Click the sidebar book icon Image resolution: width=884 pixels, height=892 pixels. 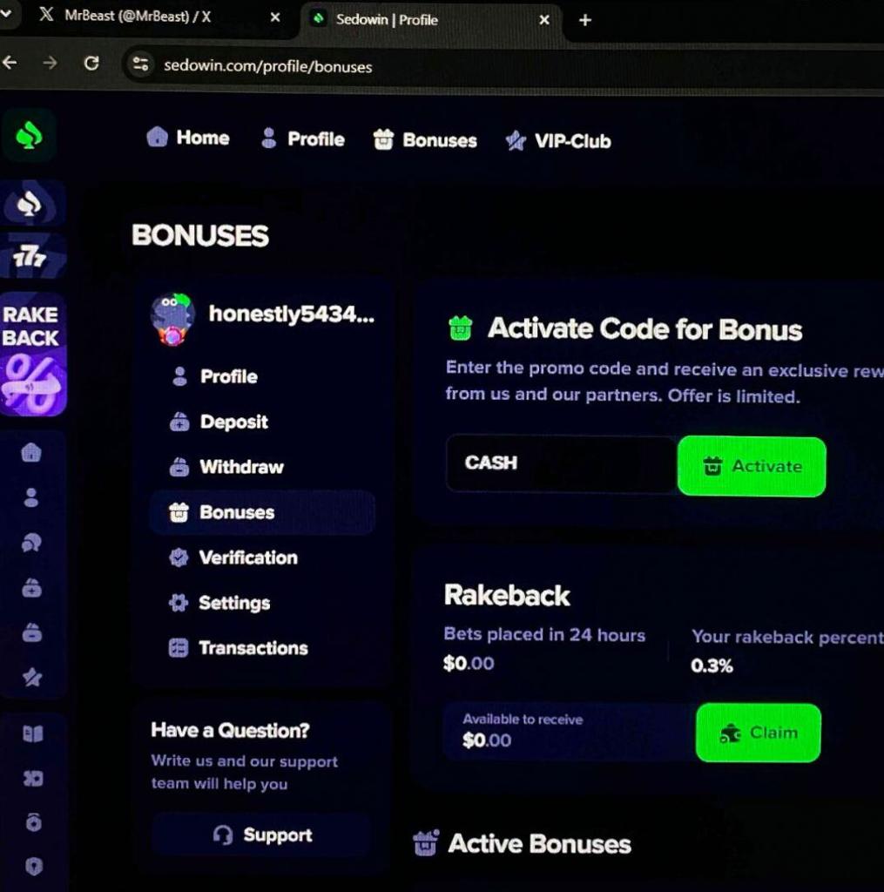click(x=32, y=733)
